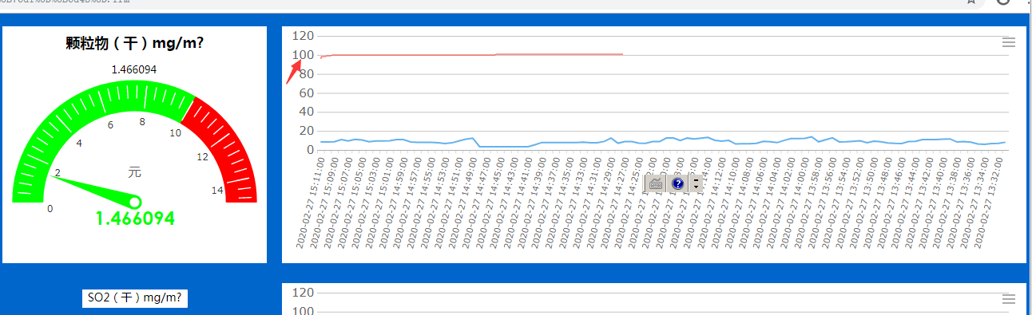Image resolution: width=1032 pixels, height=315 pixels.
Task: Click the blue data line in the chart
Action: pyautogui.click(x=663, y=142)
